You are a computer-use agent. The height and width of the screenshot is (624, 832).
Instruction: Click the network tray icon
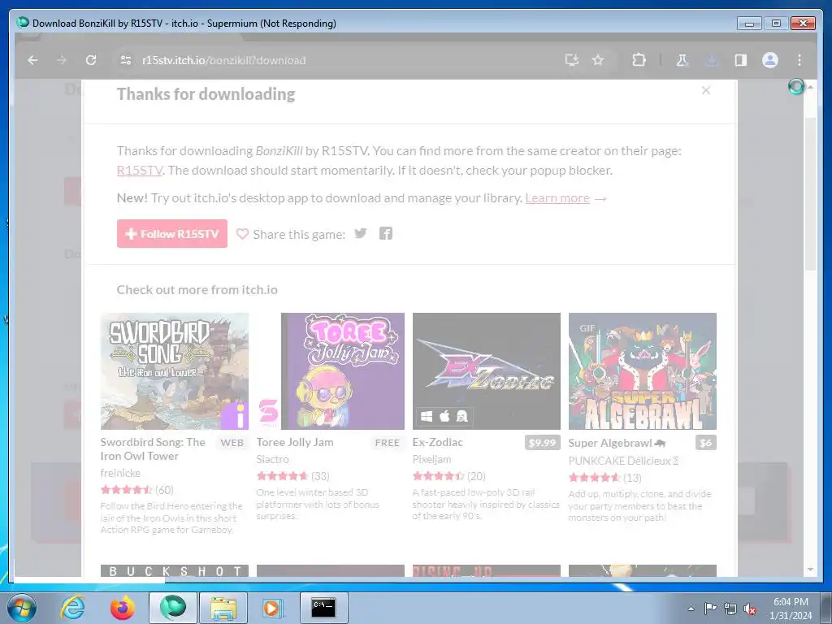click(x=730, y=609)
